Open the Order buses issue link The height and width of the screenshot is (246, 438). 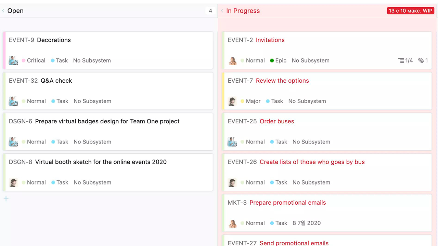coord(277,121)
